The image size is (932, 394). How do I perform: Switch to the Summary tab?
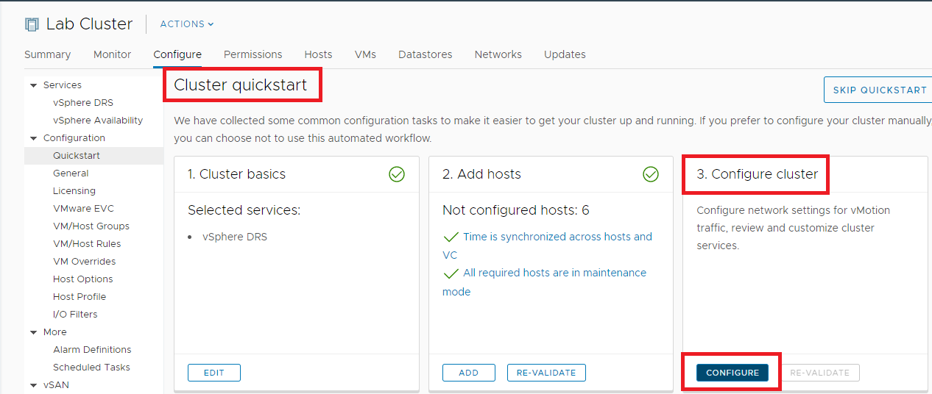pos(48,54)
